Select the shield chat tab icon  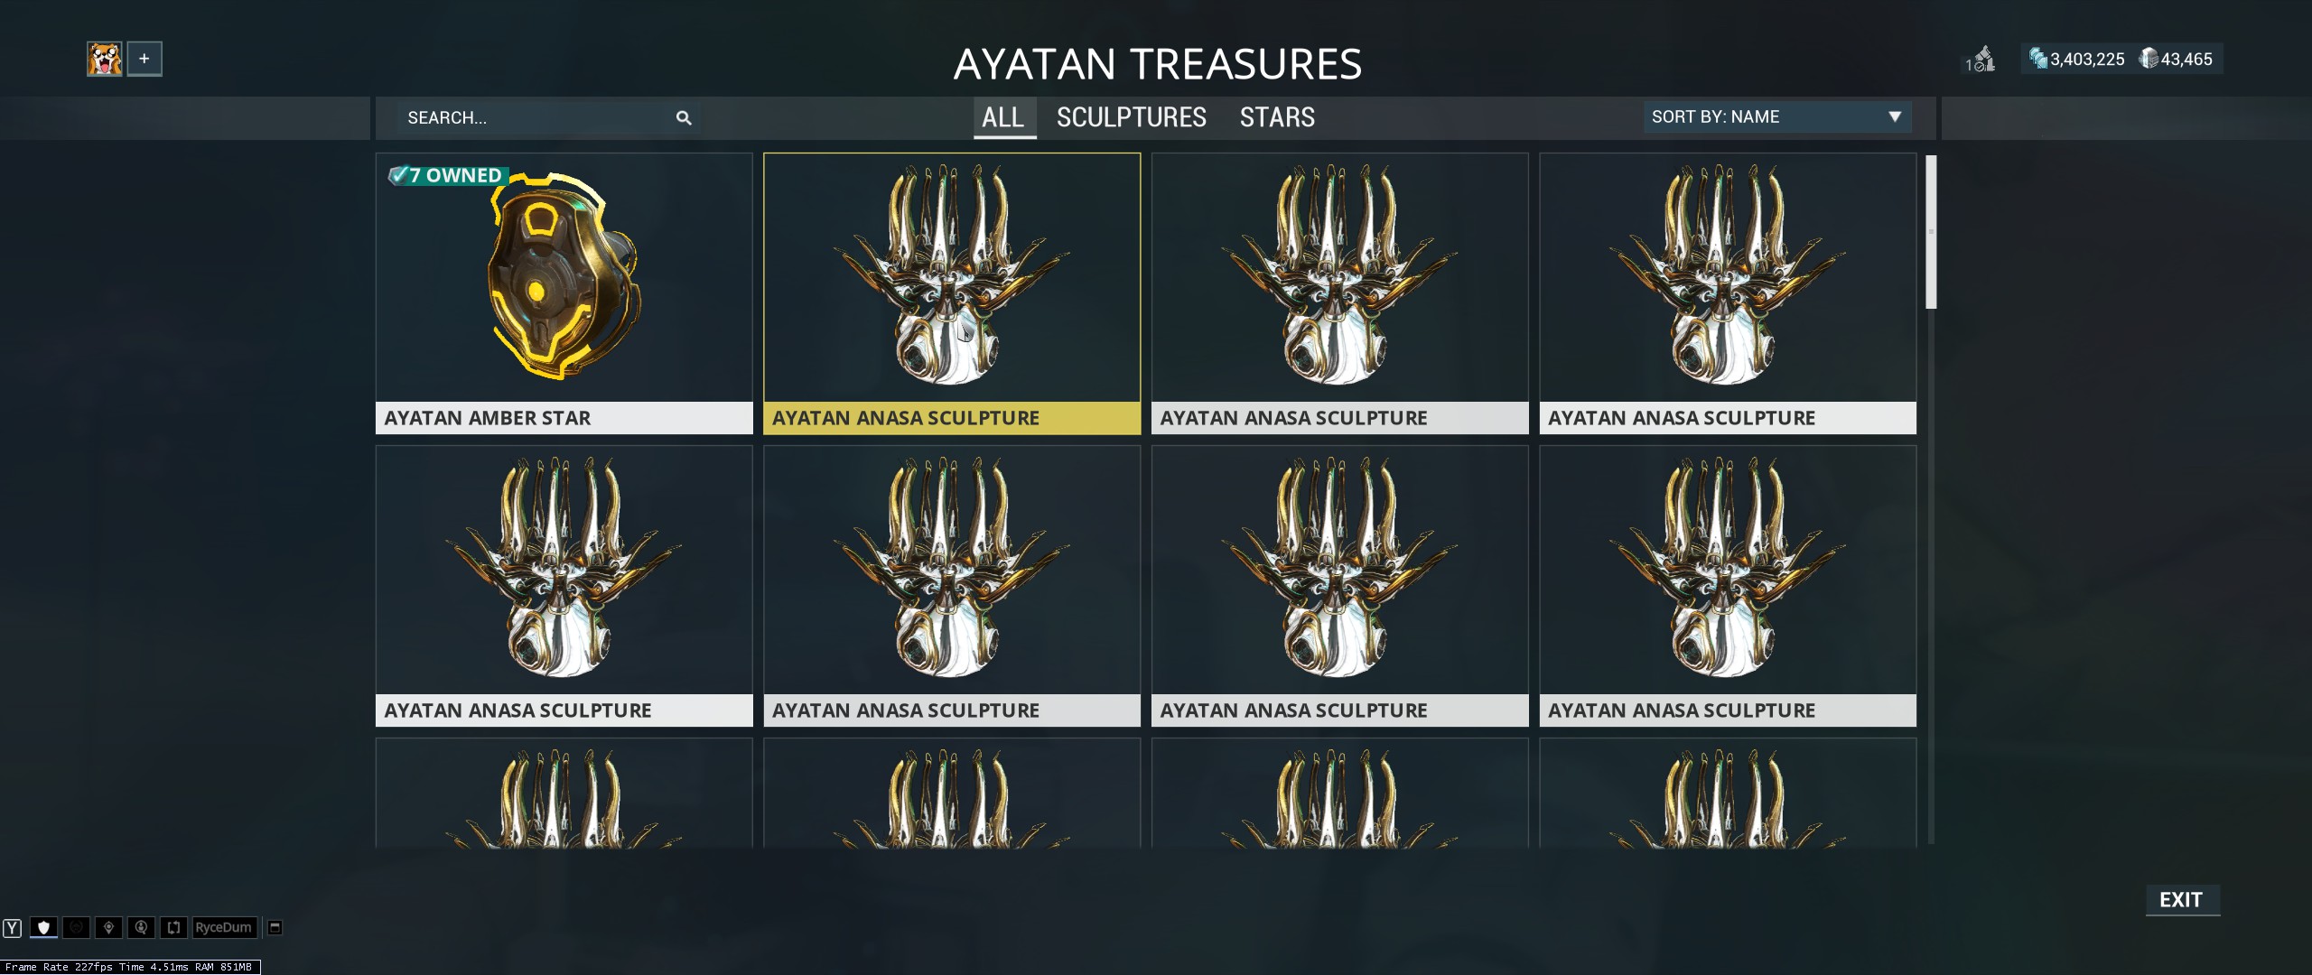point(43,927)
